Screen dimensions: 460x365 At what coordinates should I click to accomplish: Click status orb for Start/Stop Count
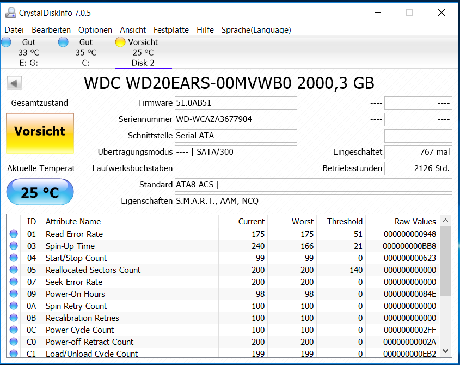14,258
